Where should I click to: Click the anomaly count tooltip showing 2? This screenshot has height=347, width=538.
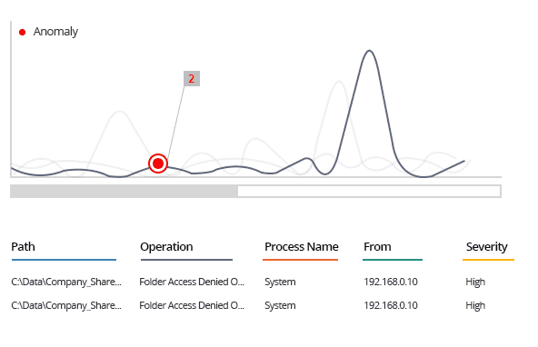[x=192, y=78]
